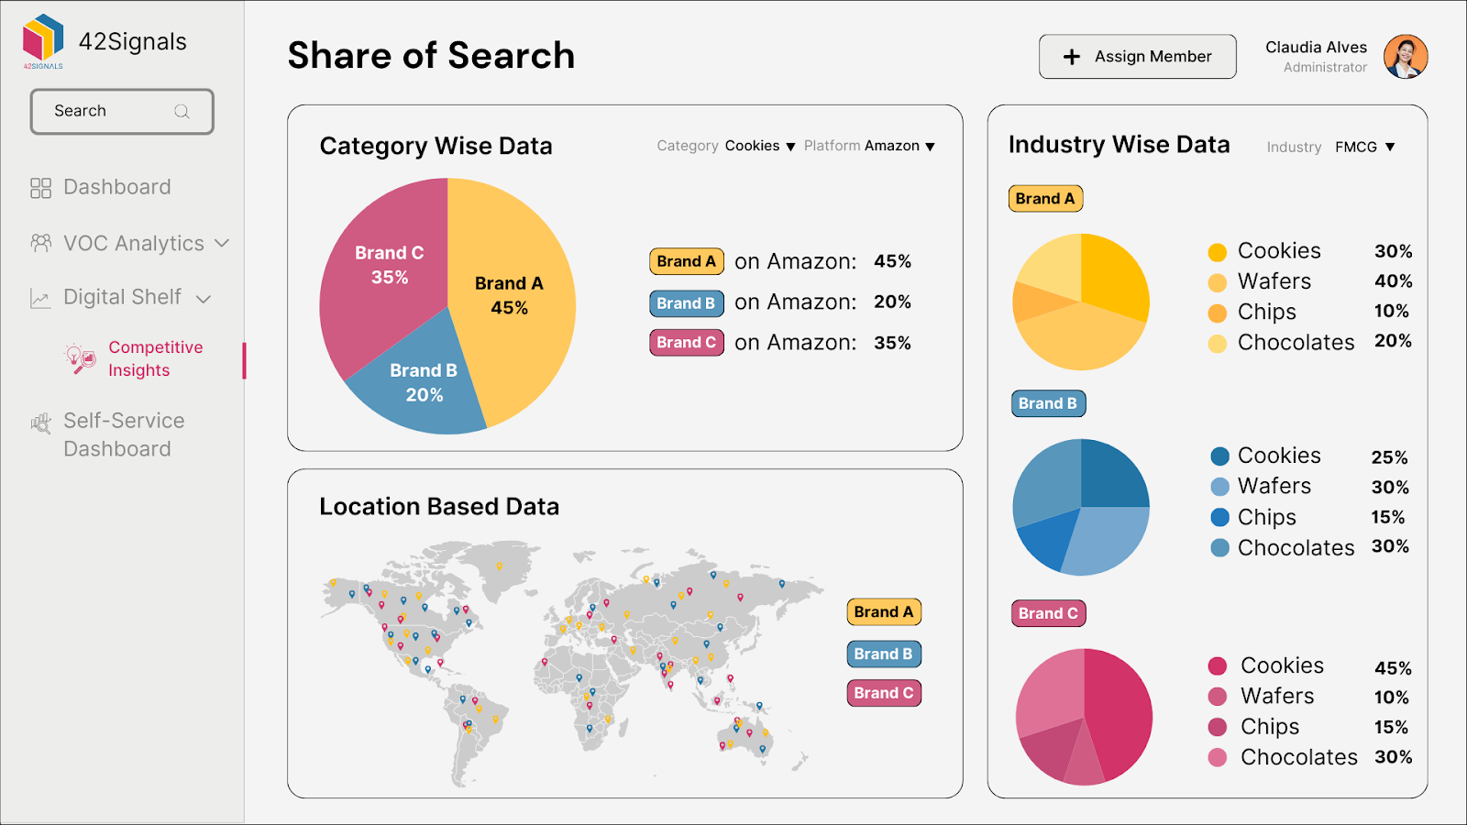Select the Digital Shelf chart icon
This screenshot has width=1467, height=825.
click(39, 297)
